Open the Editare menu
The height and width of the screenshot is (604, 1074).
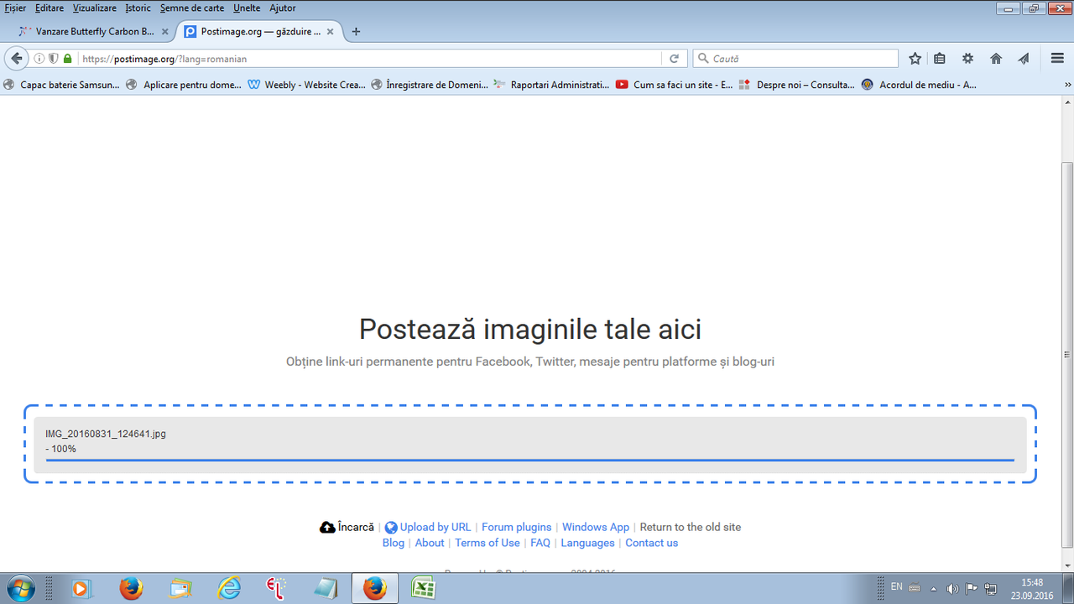coord(50,8)
